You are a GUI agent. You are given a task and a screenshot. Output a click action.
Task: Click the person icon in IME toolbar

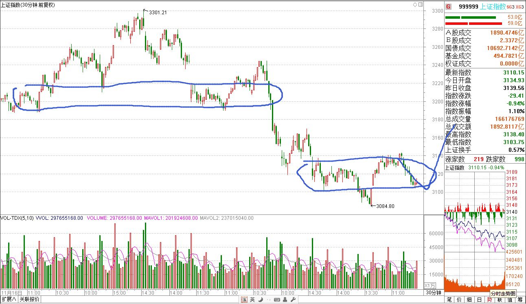(x=285, y=300)
